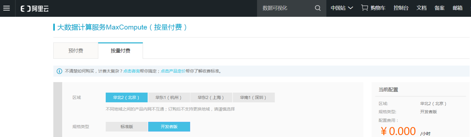Click the info icon in notice bar
The height and width of the screenshot is (137, 471).
tap(59, 71)
